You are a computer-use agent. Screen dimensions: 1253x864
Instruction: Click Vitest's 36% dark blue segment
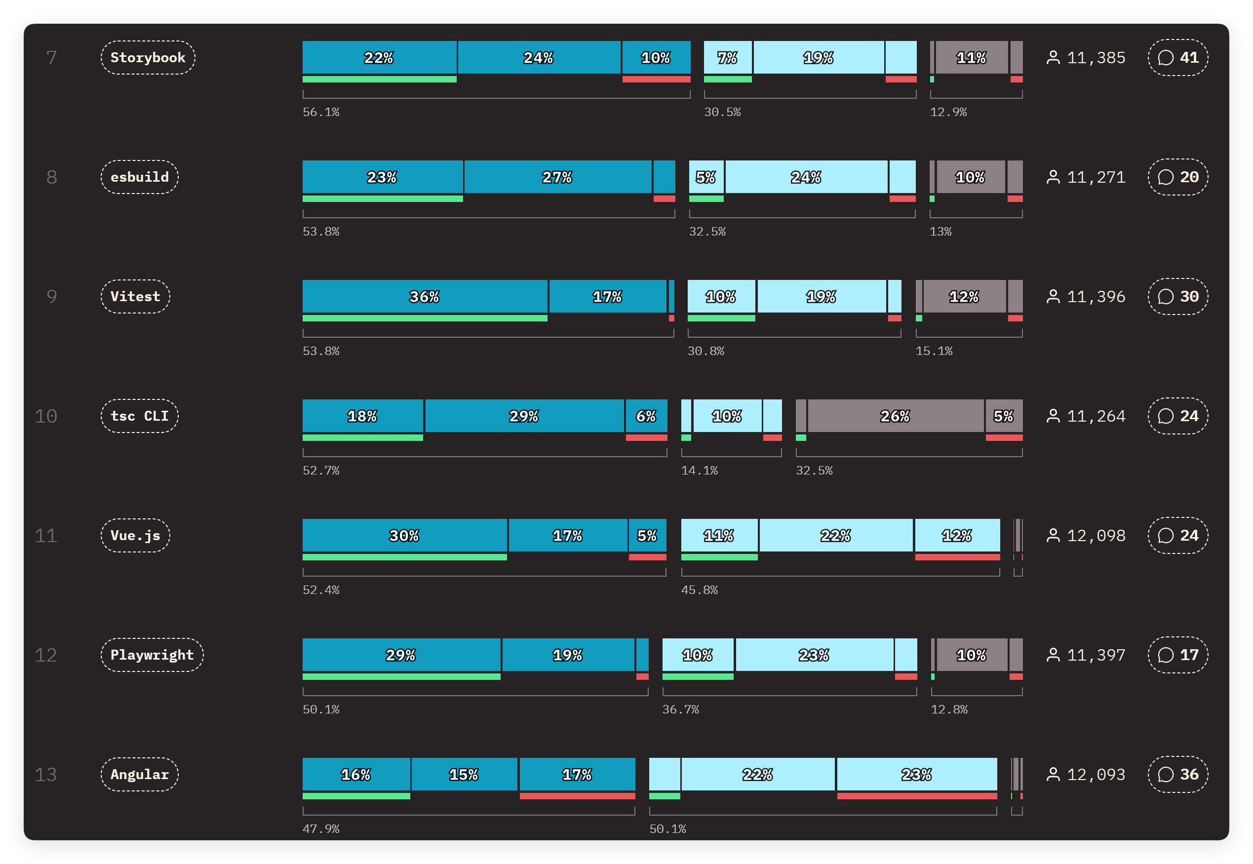tap(425, 297)
